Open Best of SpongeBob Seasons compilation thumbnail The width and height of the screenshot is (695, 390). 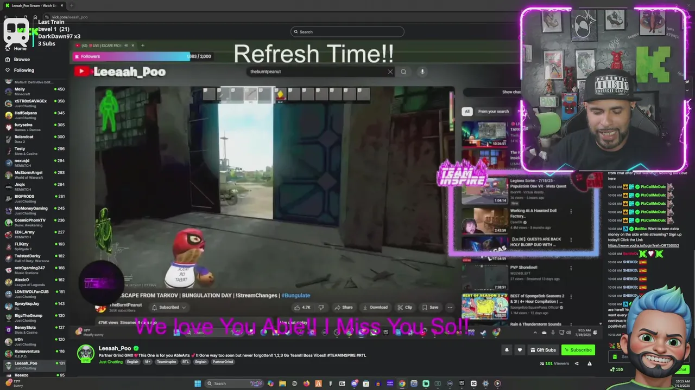[x=484, y=306]
